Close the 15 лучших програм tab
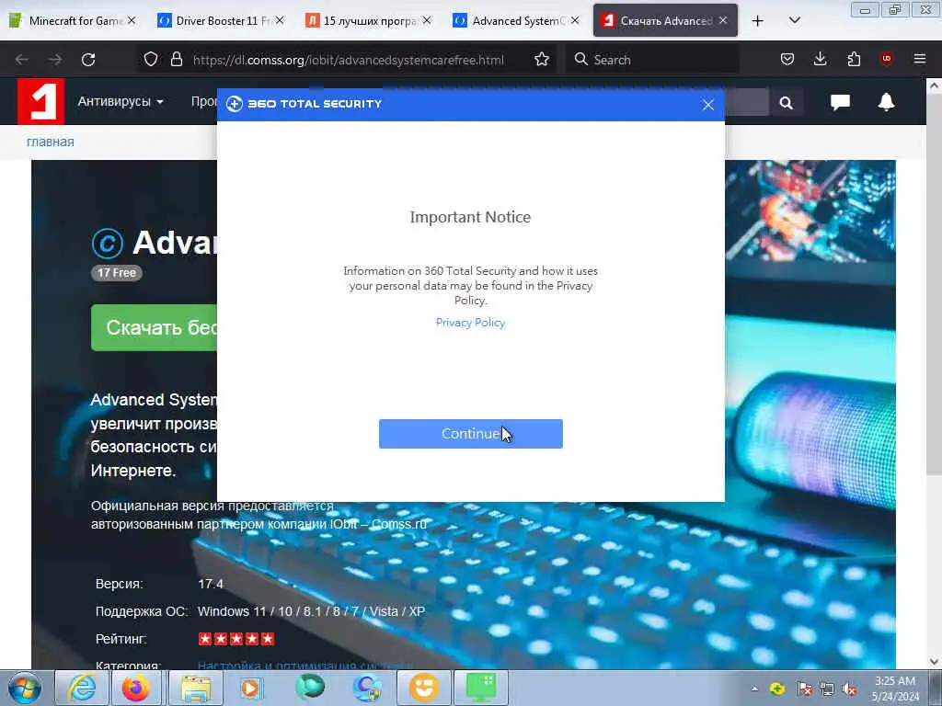Image resolution: width=942 pixels, height=706 pixels. [x=427, y=20]
